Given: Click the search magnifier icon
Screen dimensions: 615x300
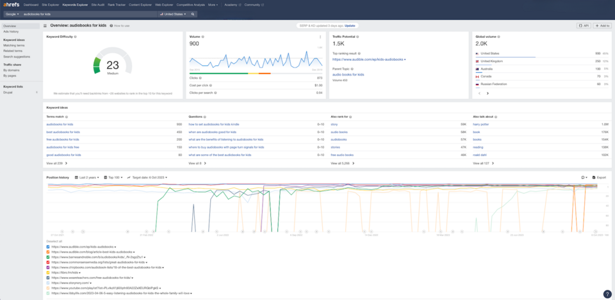Looking at the screenshot, I should coord(193,13).
